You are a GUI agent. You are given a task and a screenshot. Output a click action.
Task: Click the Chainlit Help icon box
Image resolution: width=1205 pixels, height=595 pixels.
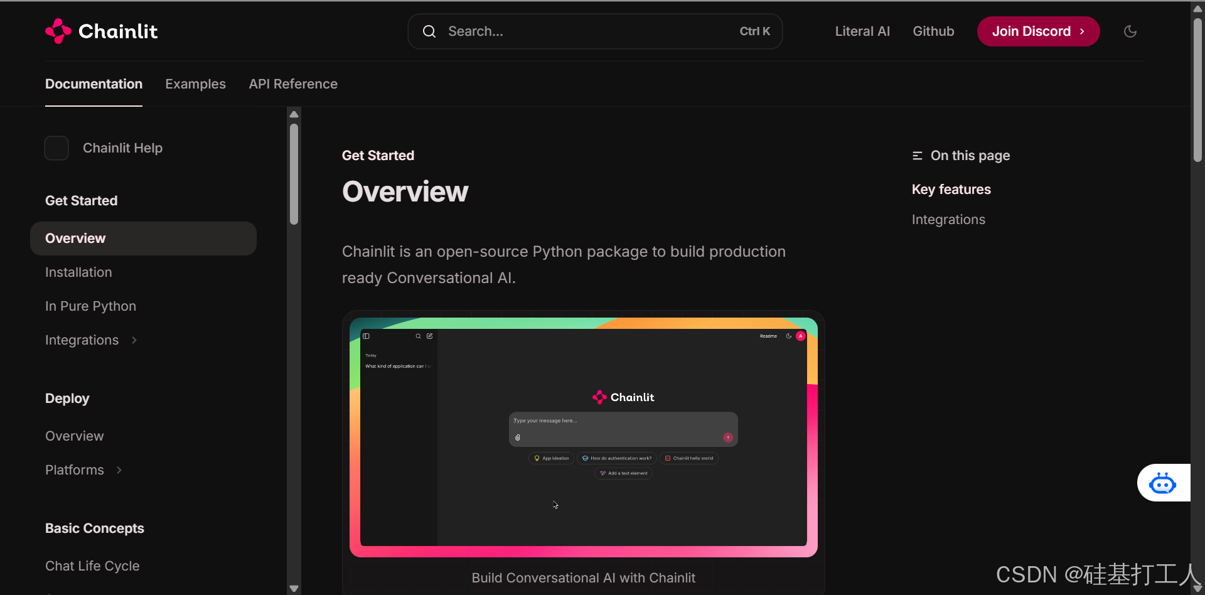56,148
